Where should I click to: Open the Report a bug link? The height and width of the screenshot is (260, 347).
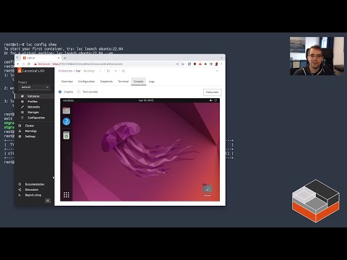click(33, 195)
